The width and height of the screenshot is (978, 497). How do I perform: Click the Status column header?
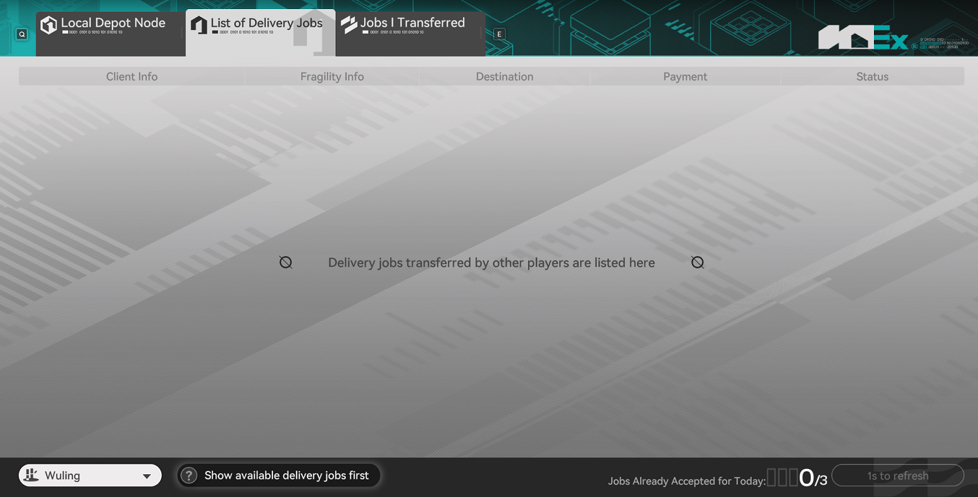coord(872,77)
